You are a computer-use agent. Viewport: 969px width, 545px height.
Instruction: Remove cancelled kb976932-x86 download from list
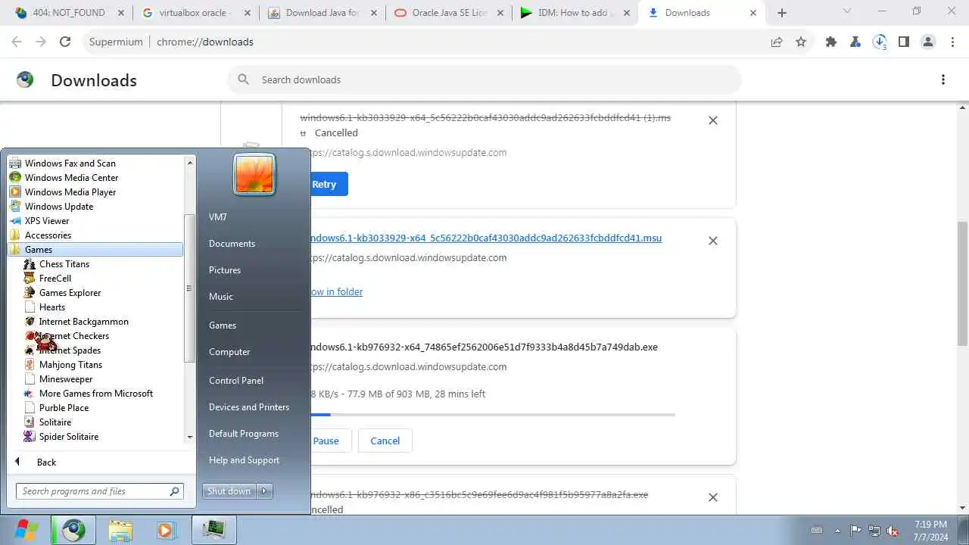[x=712, y=497]
